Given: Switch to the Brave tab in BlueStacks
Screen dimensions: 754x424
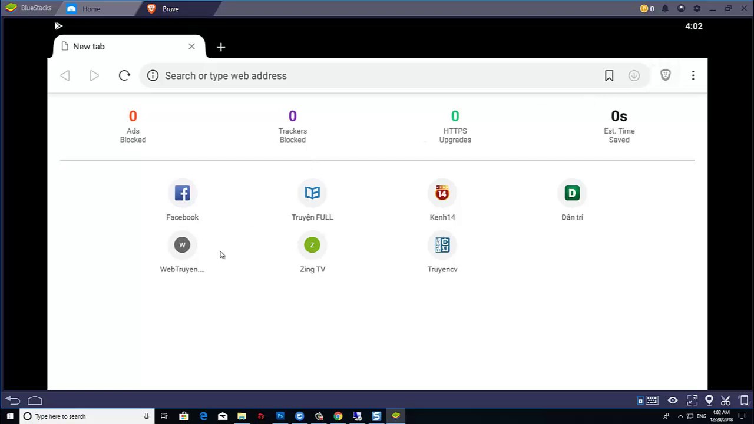Looking at the screenshot, I should [171, 9].
